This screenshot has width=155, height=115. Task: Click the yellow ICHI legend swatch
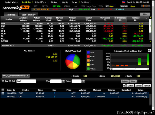88,65
